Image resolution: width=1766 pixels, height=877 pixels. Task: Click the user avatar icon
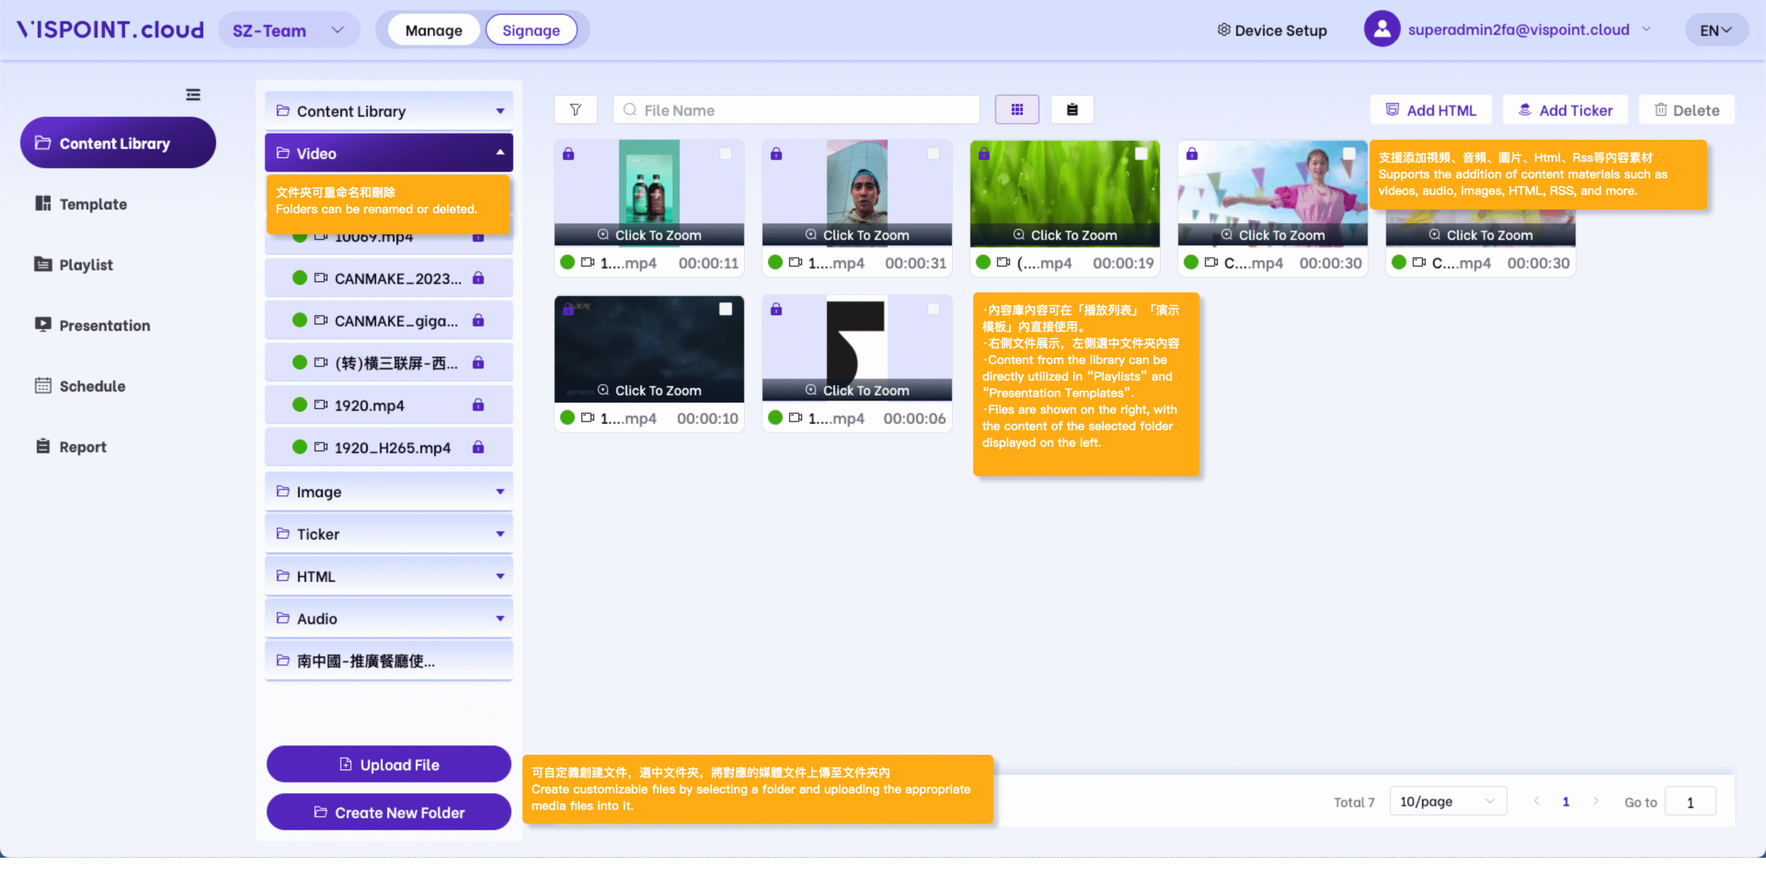pyautogui.click(x=1382, y=29)
